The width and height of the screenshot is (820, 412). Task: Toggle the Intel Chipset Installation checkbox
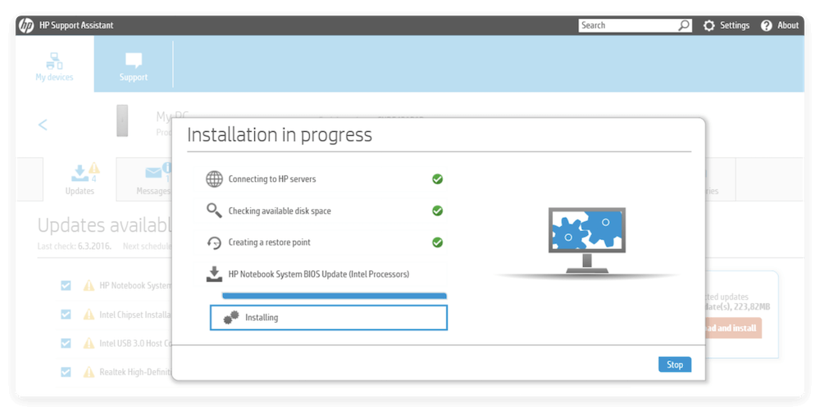tap(66, 314)
